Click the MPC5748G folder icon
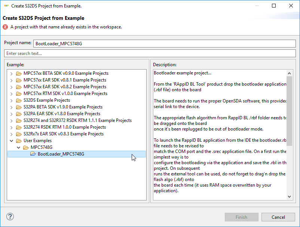Viewport: 300px width, 227px height. [26, 147]
